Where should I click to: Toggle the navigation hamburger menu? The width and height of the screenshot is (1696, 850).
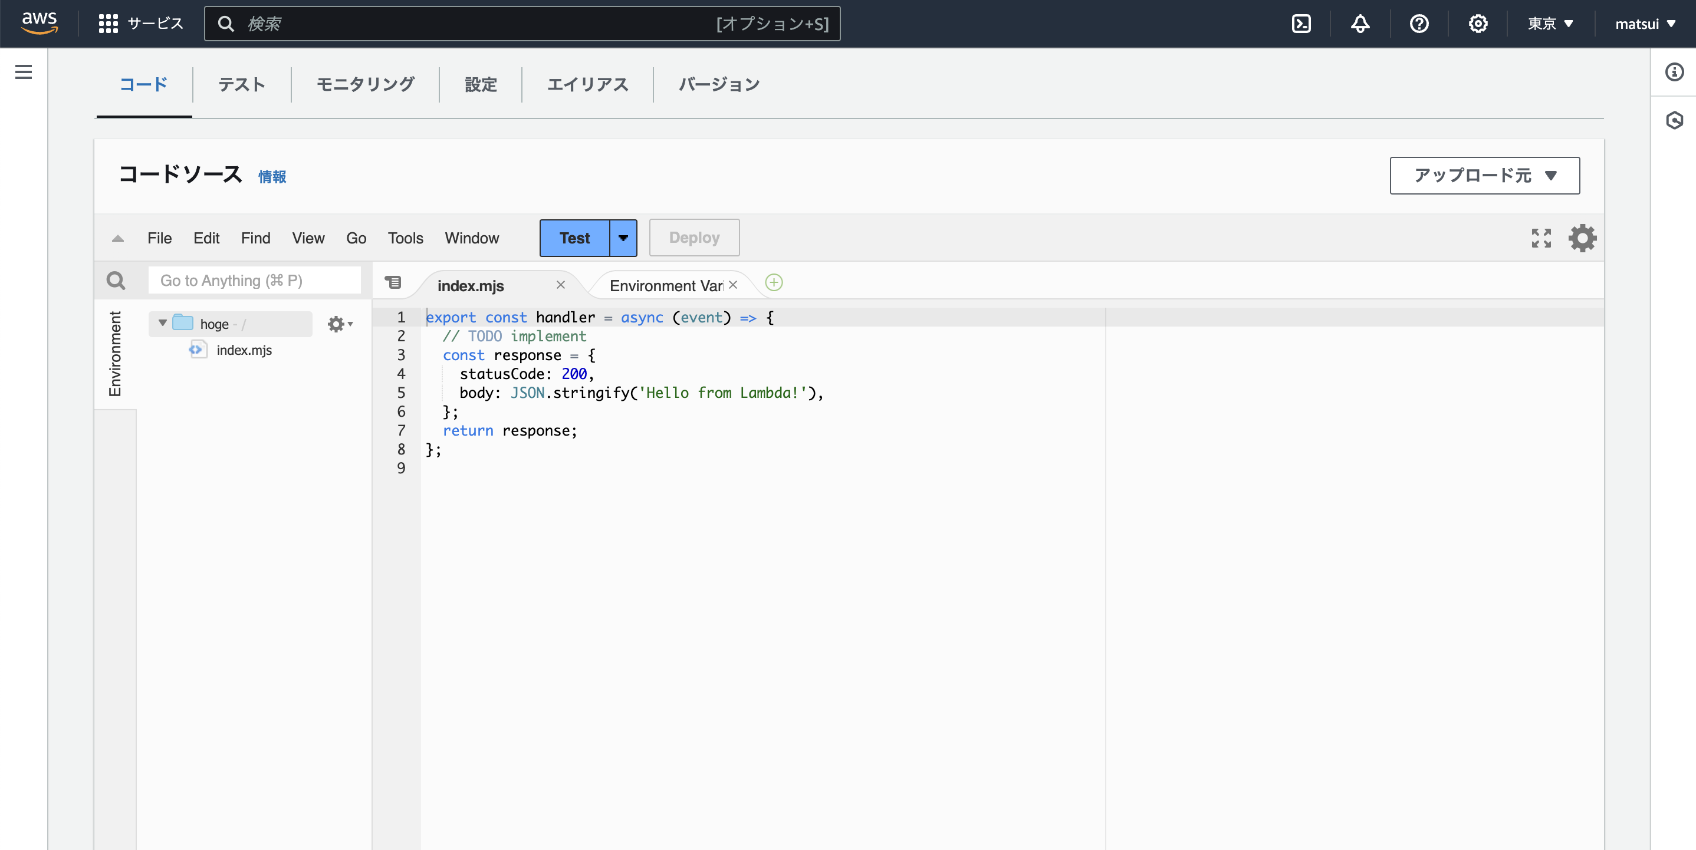point(24,72)
